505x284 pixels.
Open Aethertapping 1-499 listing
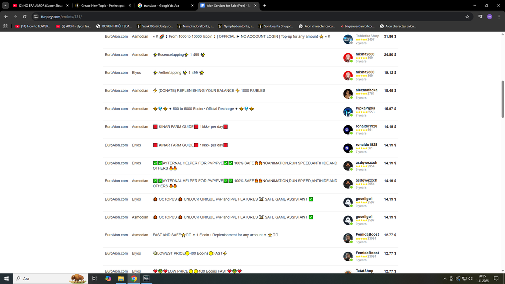point(178,73)
